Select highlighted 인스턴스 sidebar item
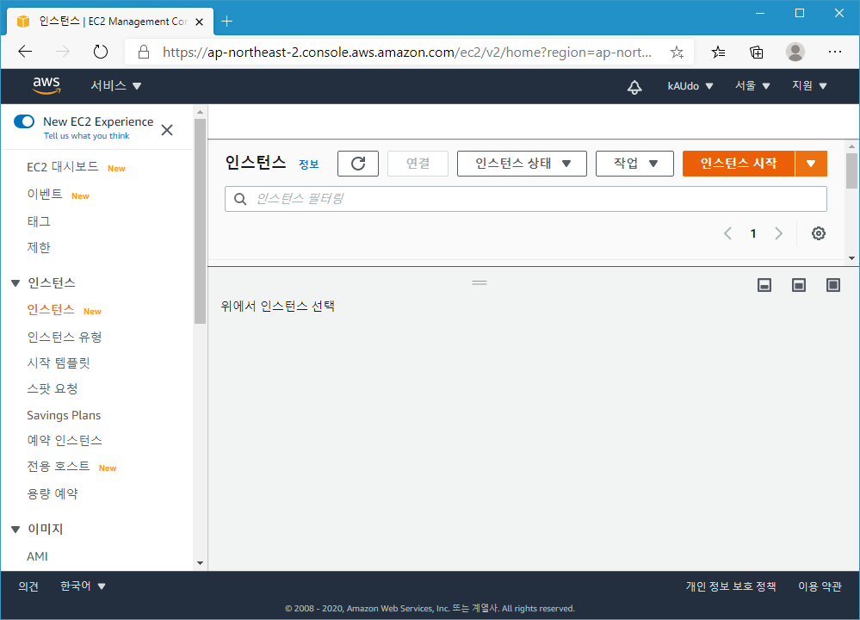860x620 pixels. click(x=51, y=309)
